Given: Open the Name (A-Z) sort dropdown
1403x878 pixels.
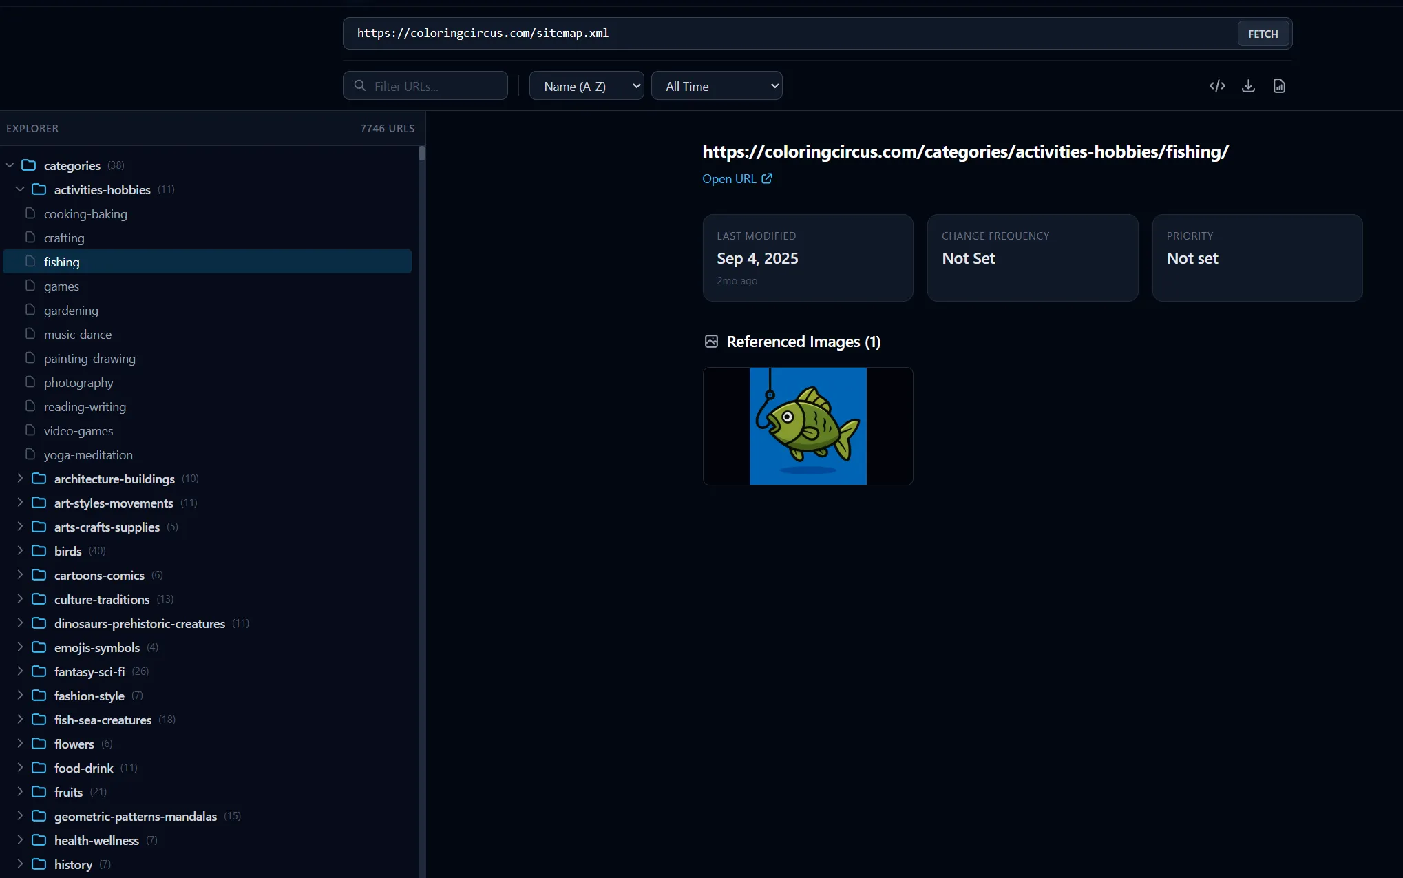Looking at the screenshot, I should [586, 85].
